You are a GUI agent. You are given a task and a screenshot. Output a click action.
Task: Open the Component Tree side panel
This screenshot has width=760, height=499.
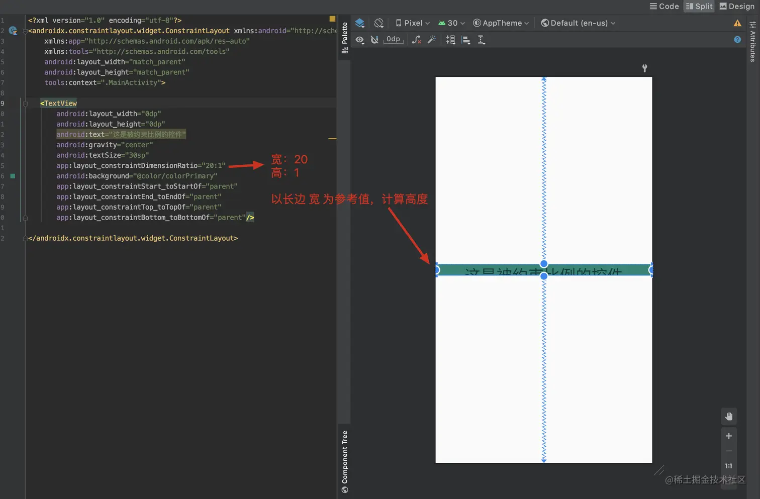[344, 461]
